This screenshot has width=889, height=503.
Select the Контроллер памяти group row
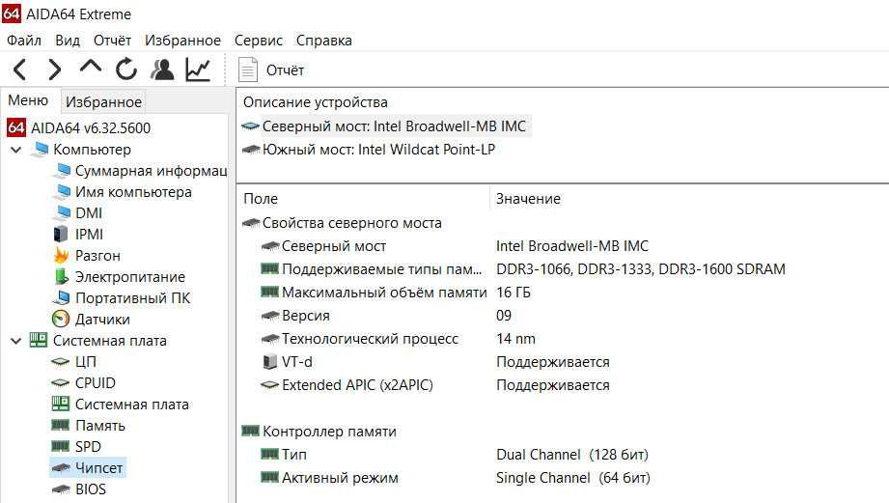click(319, 432)
